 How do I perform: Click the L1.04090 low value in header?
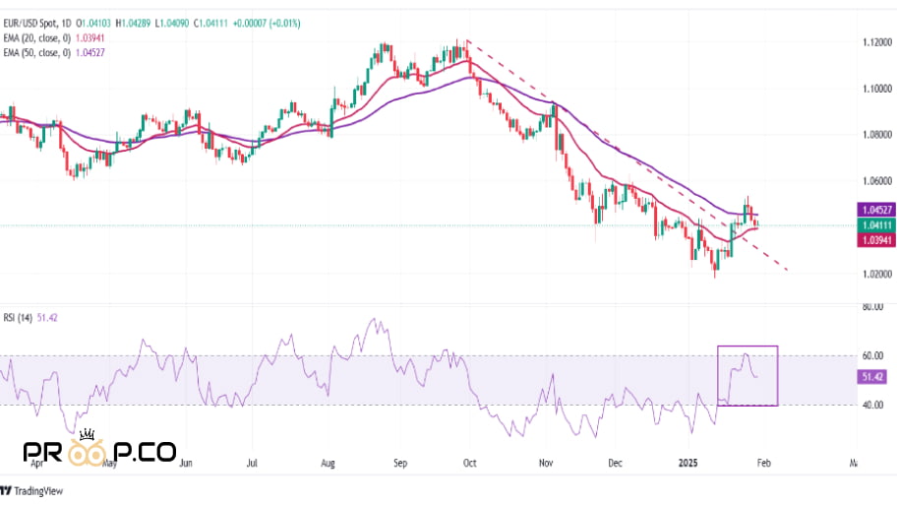pyautogui.click(x=171, y=24)
